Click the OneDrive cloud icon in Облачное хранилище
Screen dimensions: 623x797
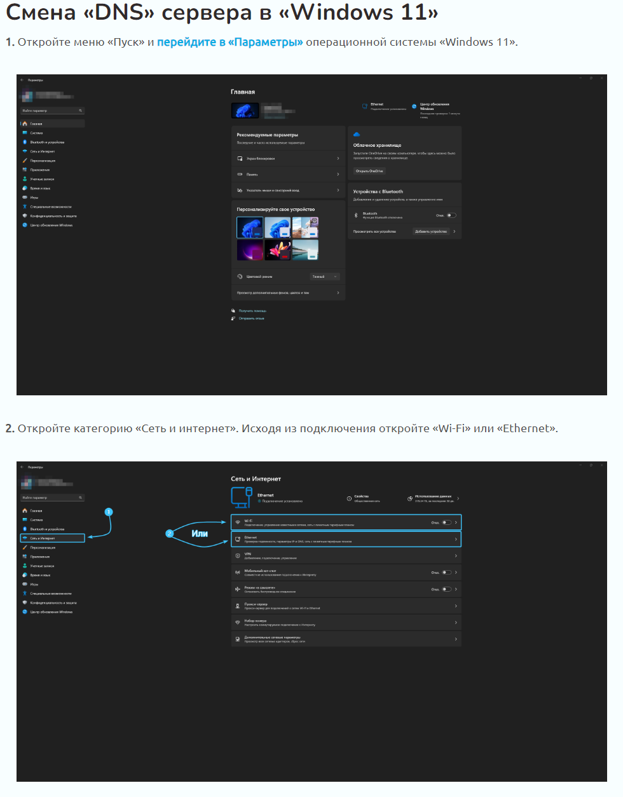click(357, 135)
